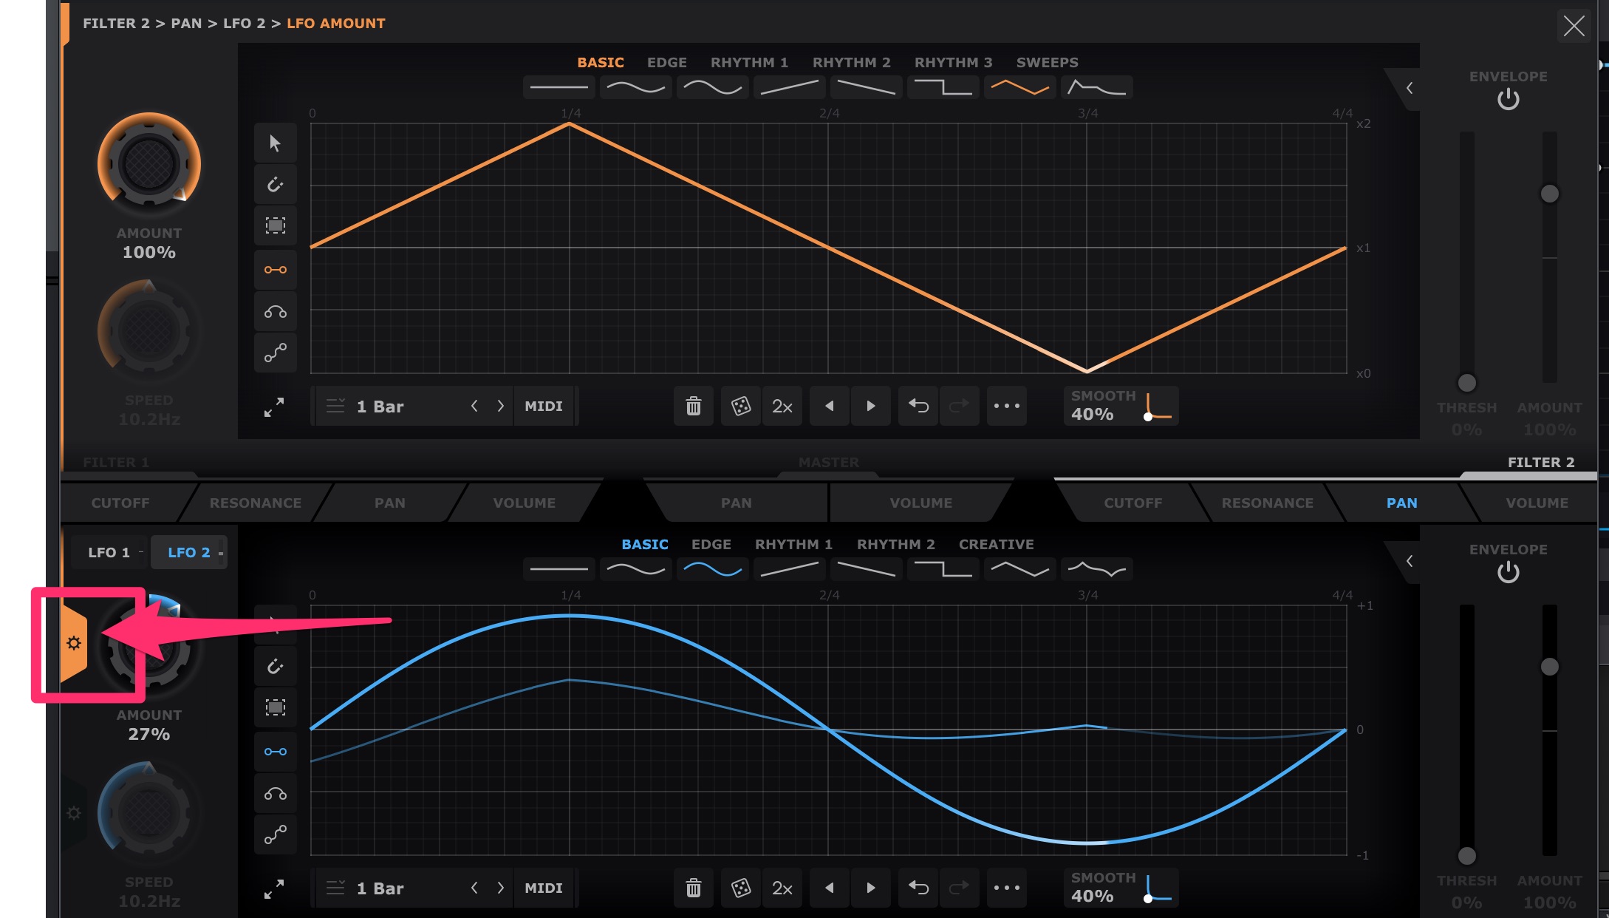Open RHYTHM 1 preset category in upper editor
The width and height of the screenshot is (1609, 918).
point(749,63)
